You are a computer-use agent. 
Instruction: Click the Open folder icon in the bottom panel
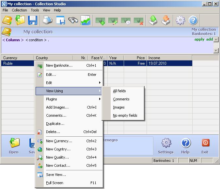tap(14, 143)
